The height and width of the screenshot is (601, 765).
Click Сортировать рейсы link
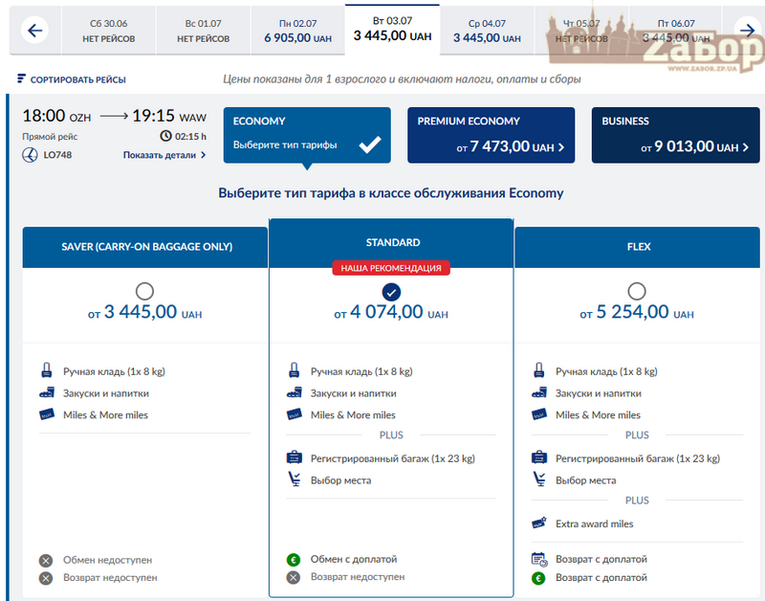click(x=77, y=80)
